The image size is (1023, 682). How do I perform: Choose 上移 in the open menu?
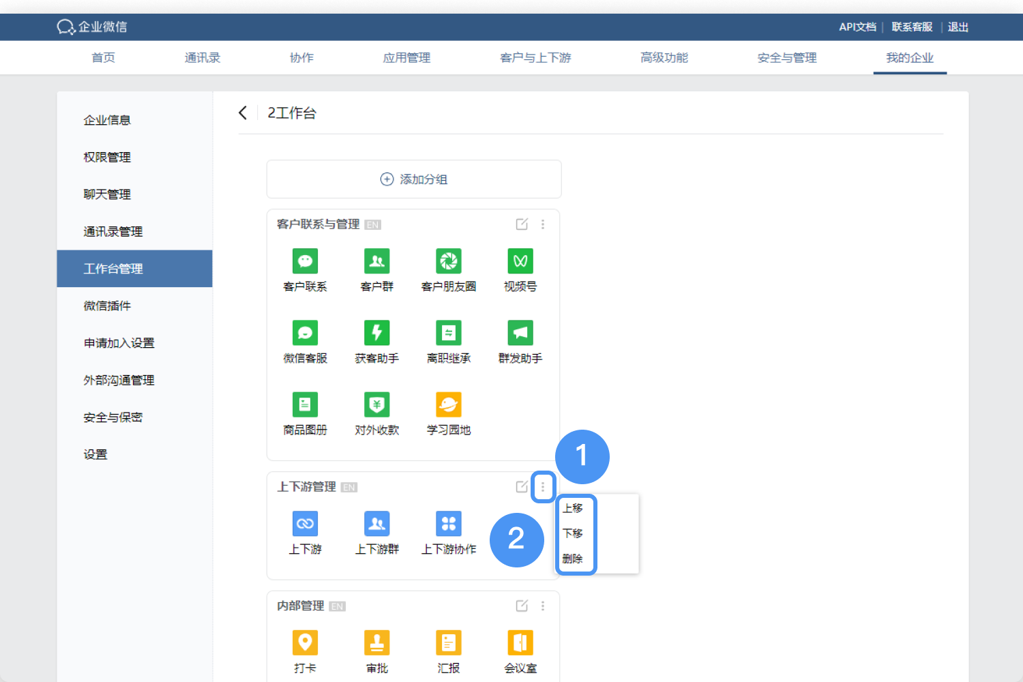pos(574,507)
